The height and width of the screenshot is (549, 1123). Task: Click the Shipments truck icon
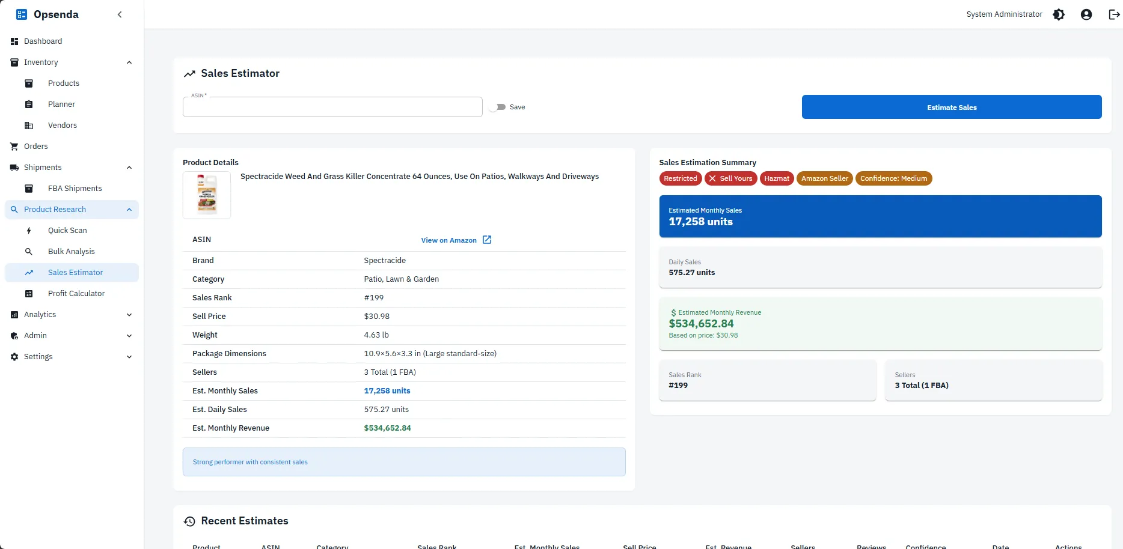point(14,168)
